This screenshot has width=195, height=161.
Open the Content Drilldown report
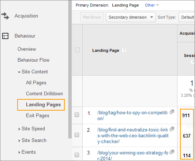coord(44,93)
